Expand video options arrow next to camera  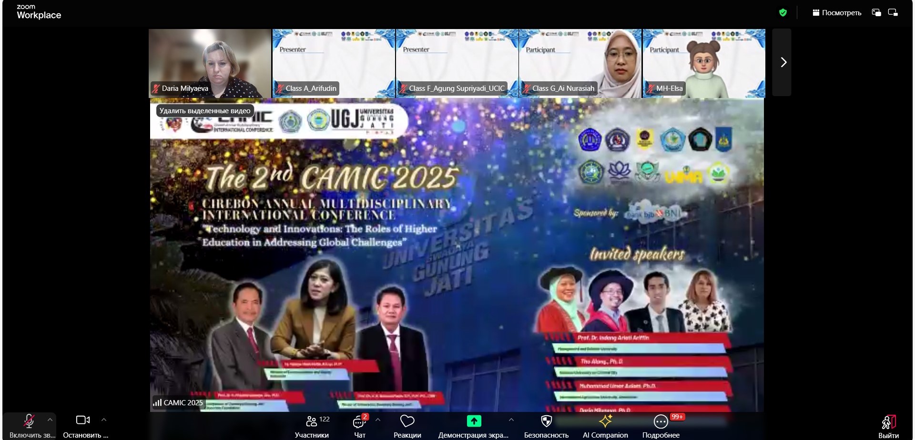click(104, 420)
